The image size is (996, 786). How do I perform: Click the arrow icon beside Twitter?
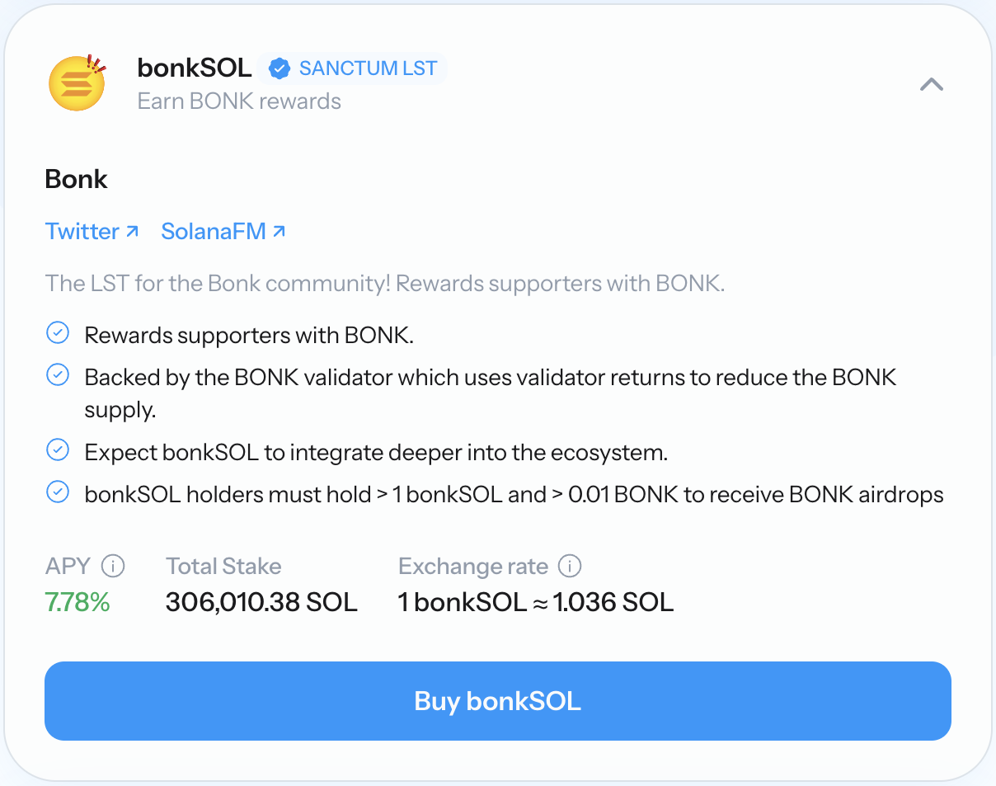point(132,231)
